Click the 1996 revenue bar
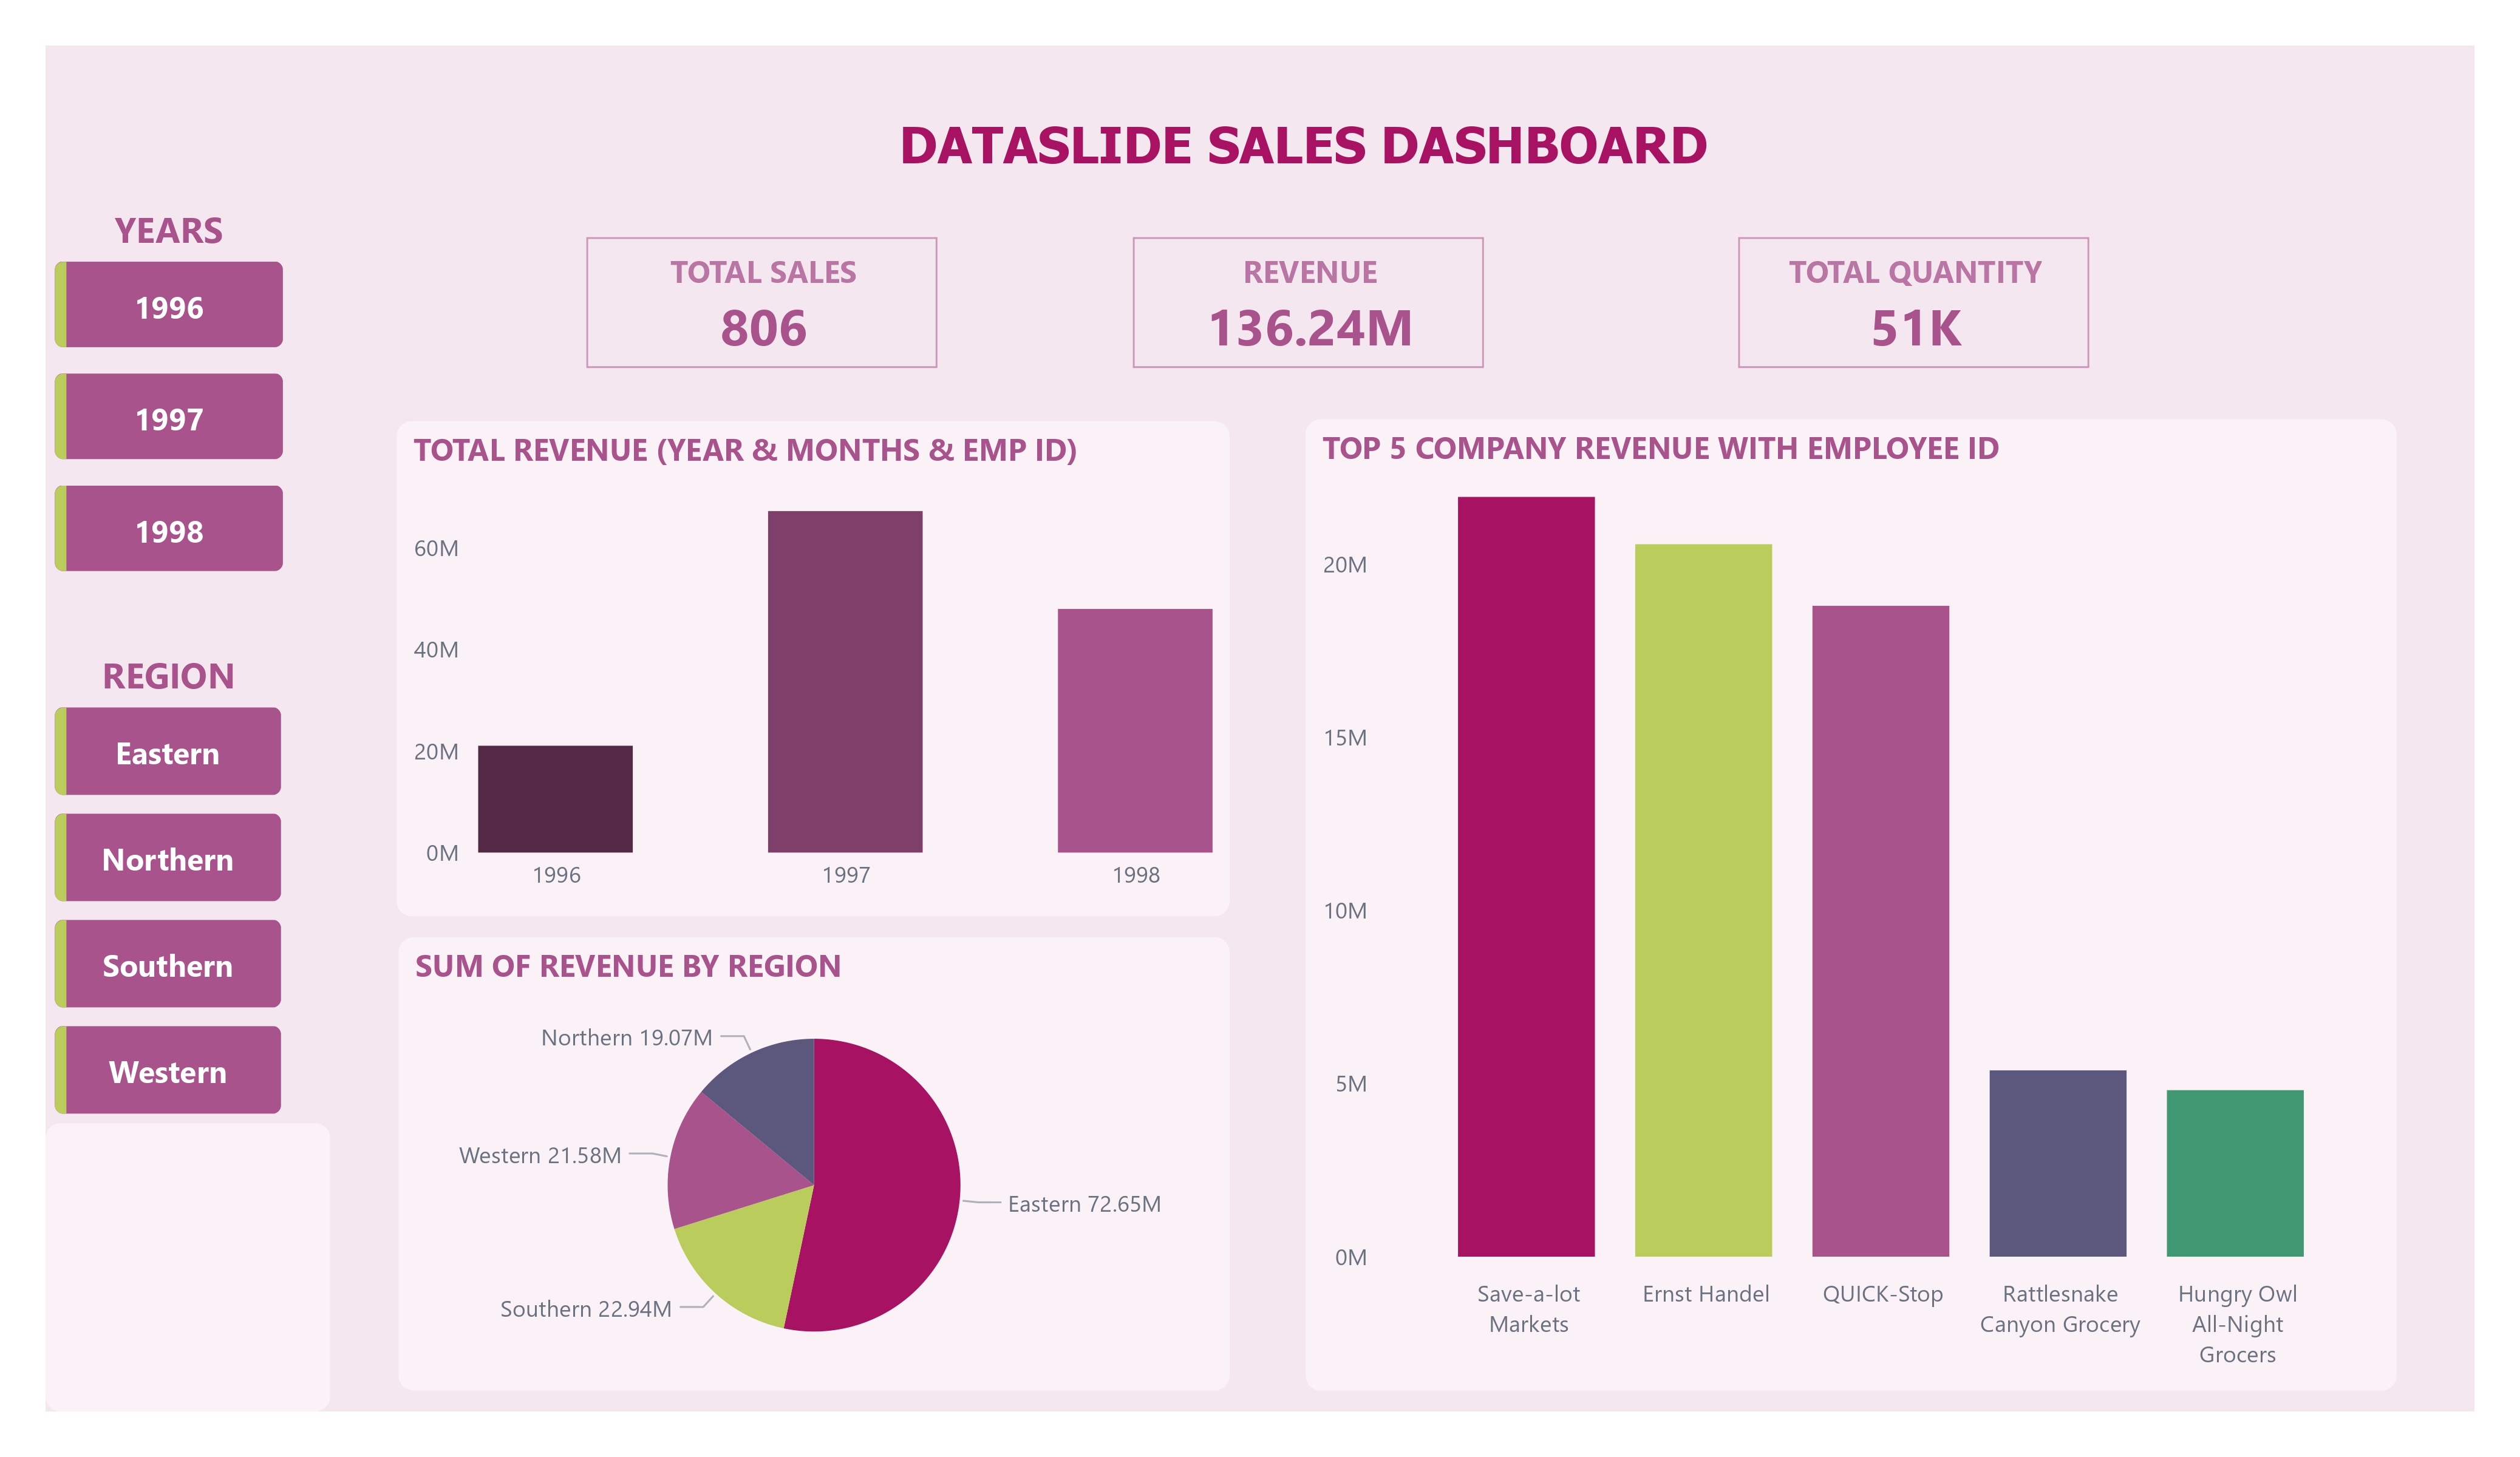The height and width of the screenshot is (1457, 2520). (x=555, y=799)
